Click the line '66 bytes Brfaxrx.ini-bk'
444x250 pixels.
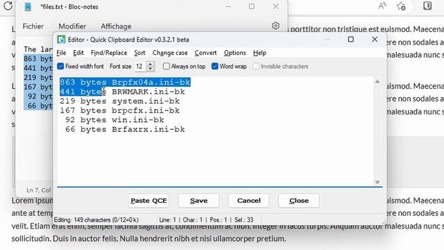click(125, 129)
